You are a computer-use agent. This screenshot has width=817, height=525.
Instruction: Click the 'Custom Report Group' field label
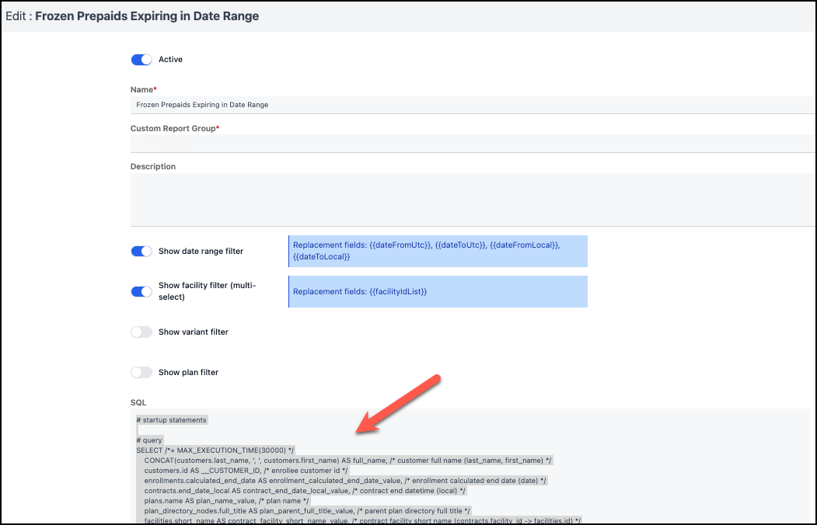tap(173, 128)
